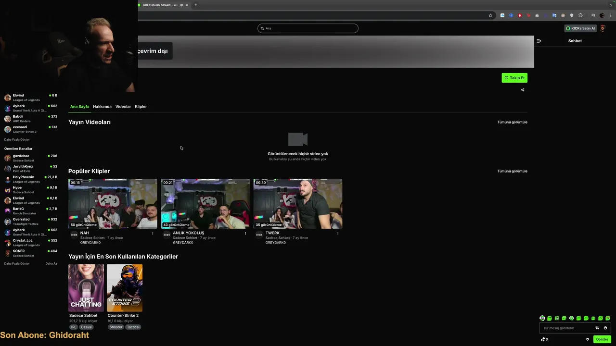Open ecesaari channel in the sidebar
Image resolution: width=616 pixels, height=346 pixels.
pyautogui.click(x=31, y=129)
